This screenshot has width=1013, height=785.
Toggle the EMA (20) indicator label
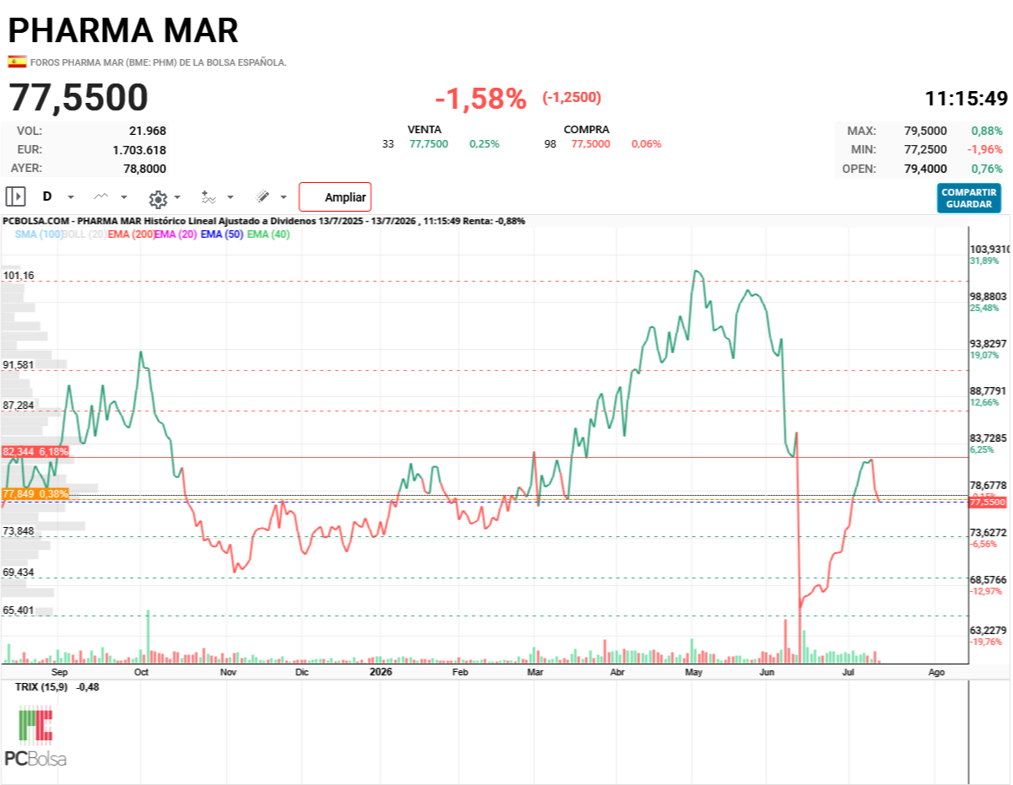(176, 234)
